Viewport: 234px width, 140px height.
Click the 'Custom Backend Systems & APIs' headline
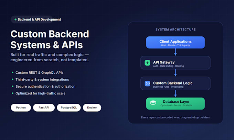coord(50,39)
